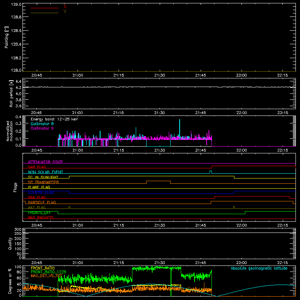
Task: Click the 'Pointing' axis title
Action: (6, 37)
